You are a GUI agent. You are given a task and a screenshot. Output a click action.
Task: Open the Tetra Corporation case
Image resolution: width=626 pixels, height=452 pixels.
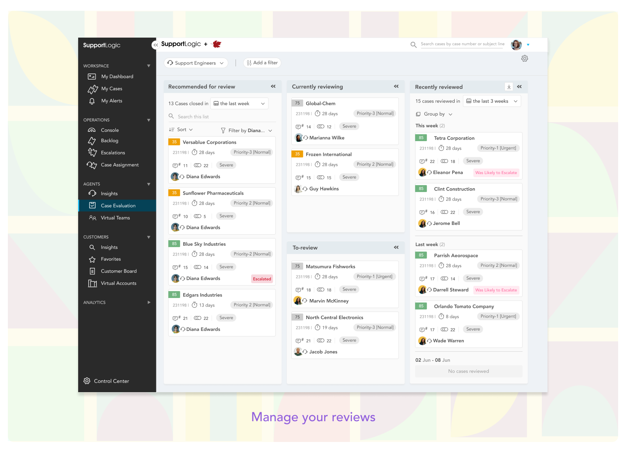coord(469,156)
